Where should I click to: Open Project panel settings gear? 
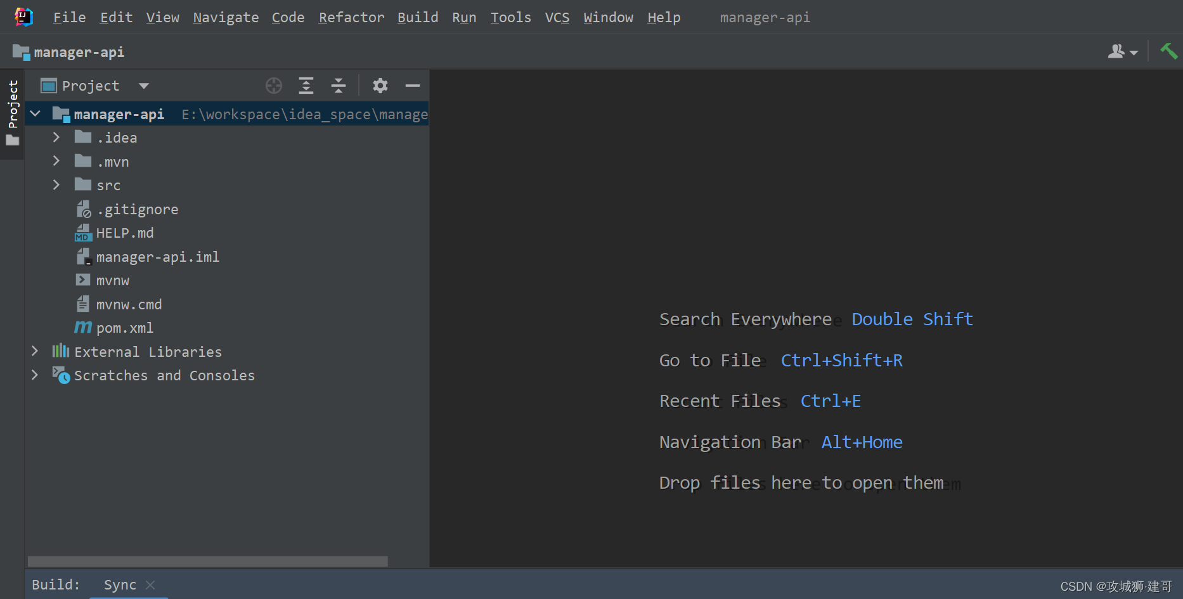point(380,86)
